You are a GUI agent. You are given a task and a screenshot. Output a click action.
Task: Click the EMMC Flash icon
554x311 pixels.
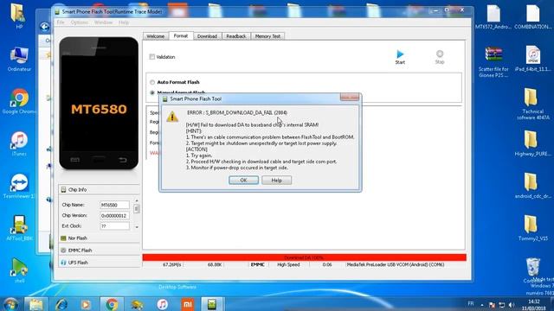(63, 251)
